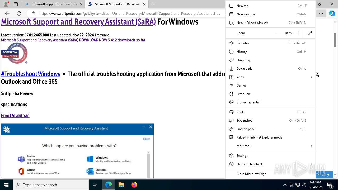Click the taskbar search box

[x=51, y=185]
